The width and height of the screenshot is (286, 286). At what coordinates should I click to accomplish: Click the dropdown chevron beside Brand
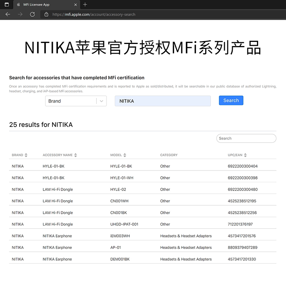click(102, 101)
